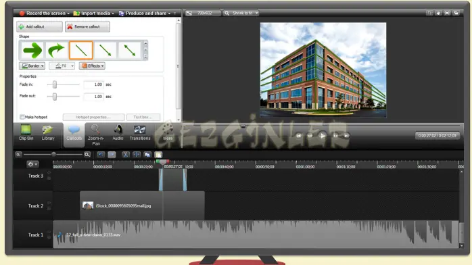Click the detach preview window icon
The height and width of the screenshot is (265, 472).
pyautogui.click(x=456, y=13)
